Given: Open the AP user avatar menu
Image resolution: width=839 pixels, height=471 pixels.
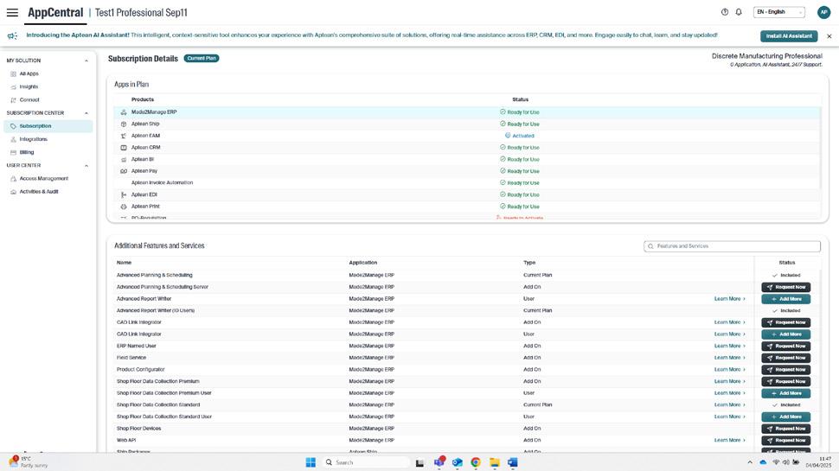Looking at the screenshot, I should click(x=823, y=12).
